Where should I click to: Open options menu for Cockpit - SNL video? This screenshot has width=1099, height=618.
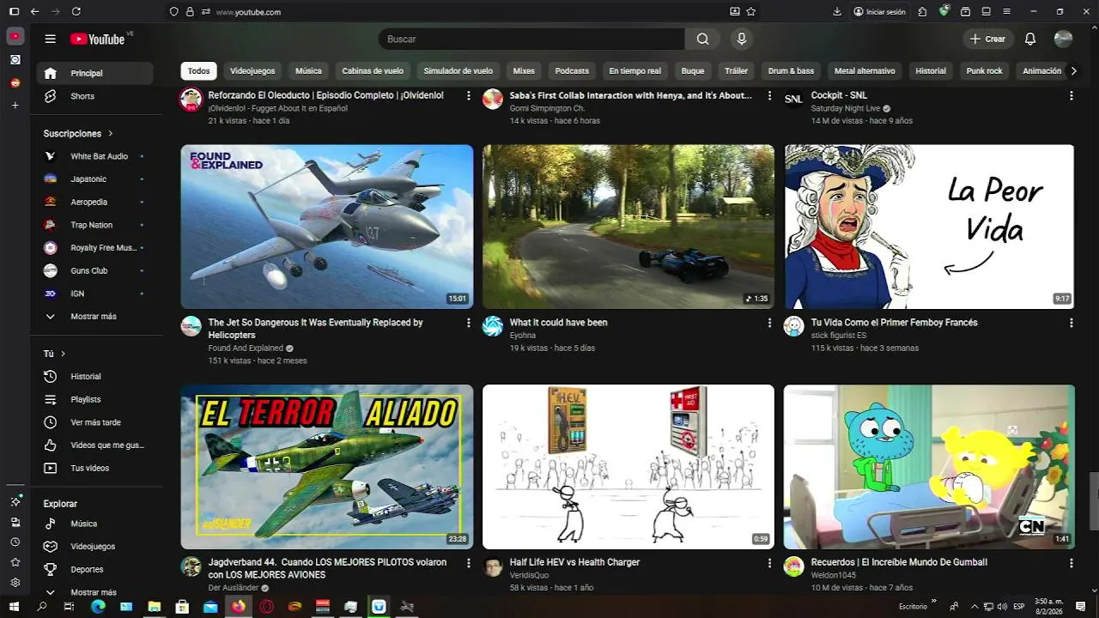tap(1071, 96)
